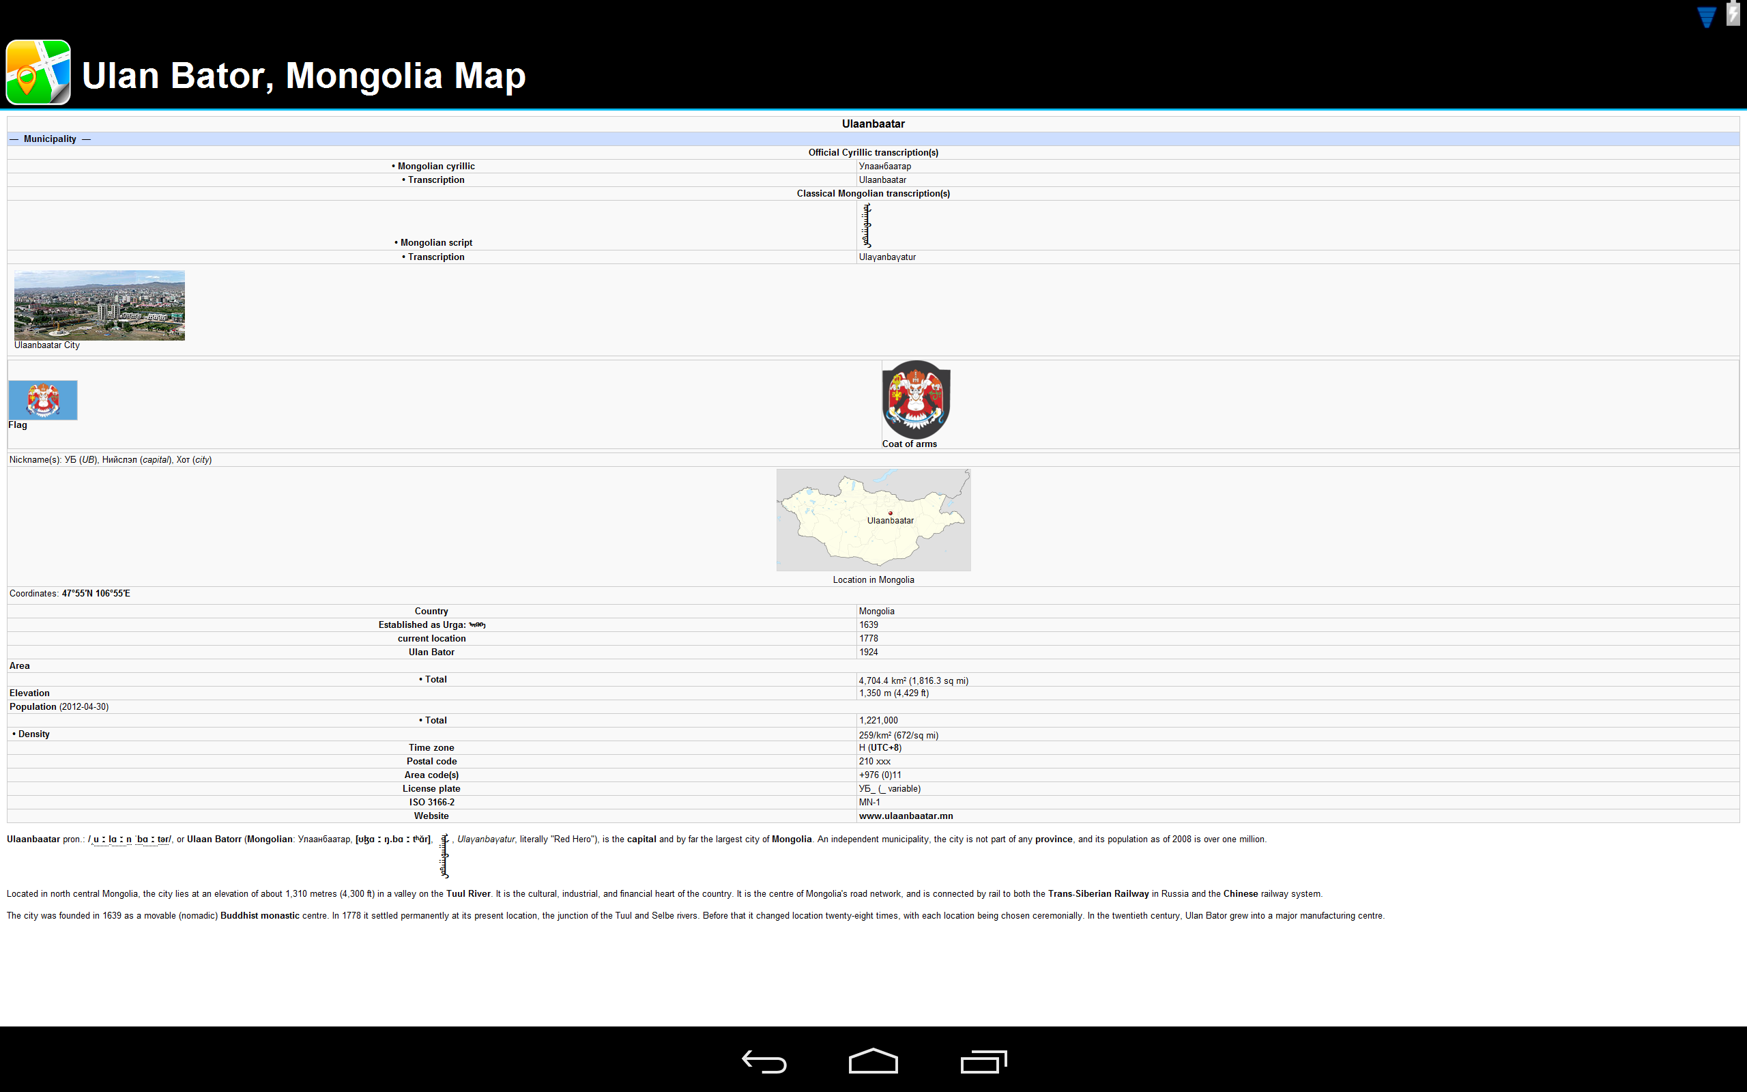Open the recent apps overview button
This screenshot has height=1092, width=1747.
point(983,1061)
